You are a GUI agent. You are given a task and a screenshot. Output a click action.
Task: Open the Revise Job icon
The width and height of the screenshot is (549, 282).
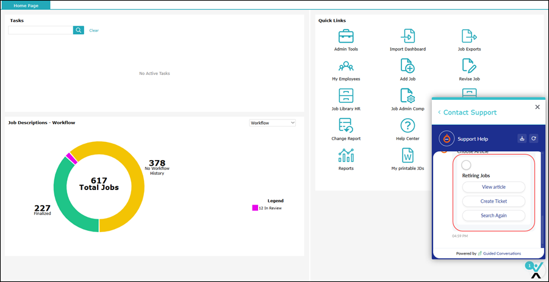pyautogui.click(x=468, y=66)
